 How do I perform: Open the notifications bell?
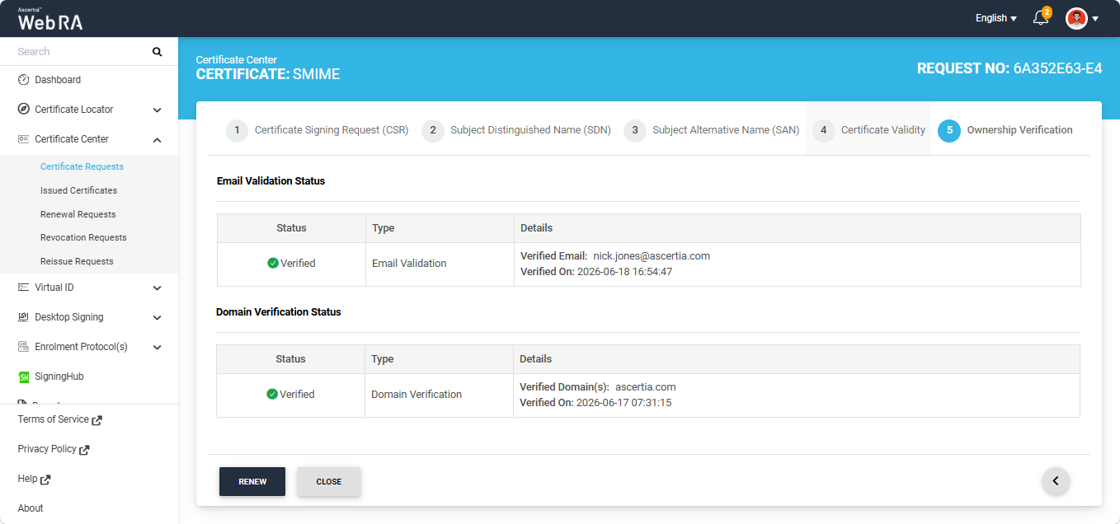pyautogui.click(x=1041, y=18)
